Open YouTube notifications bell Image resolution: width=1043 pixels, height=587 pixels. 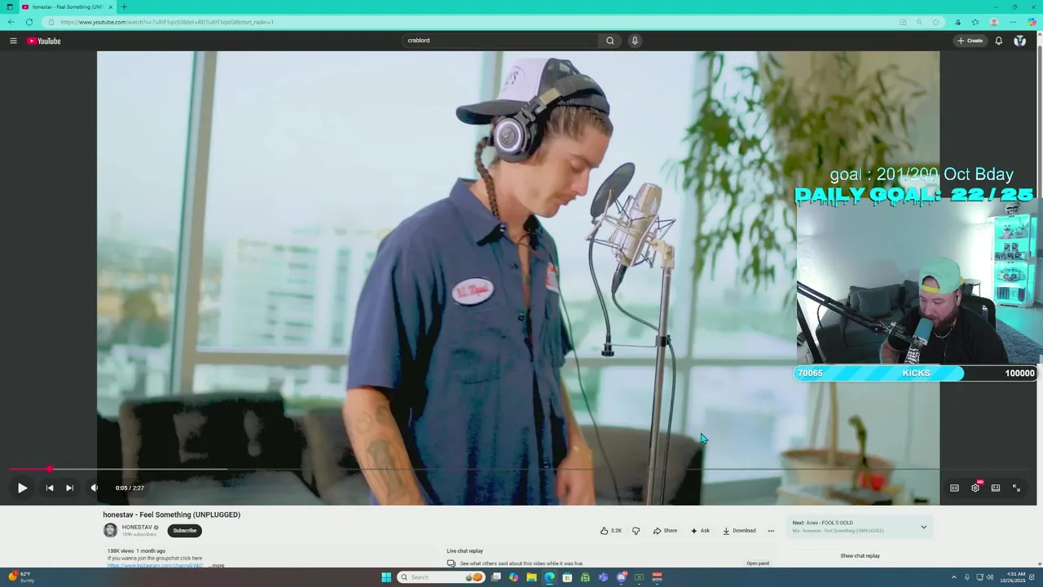click(998, 41)
